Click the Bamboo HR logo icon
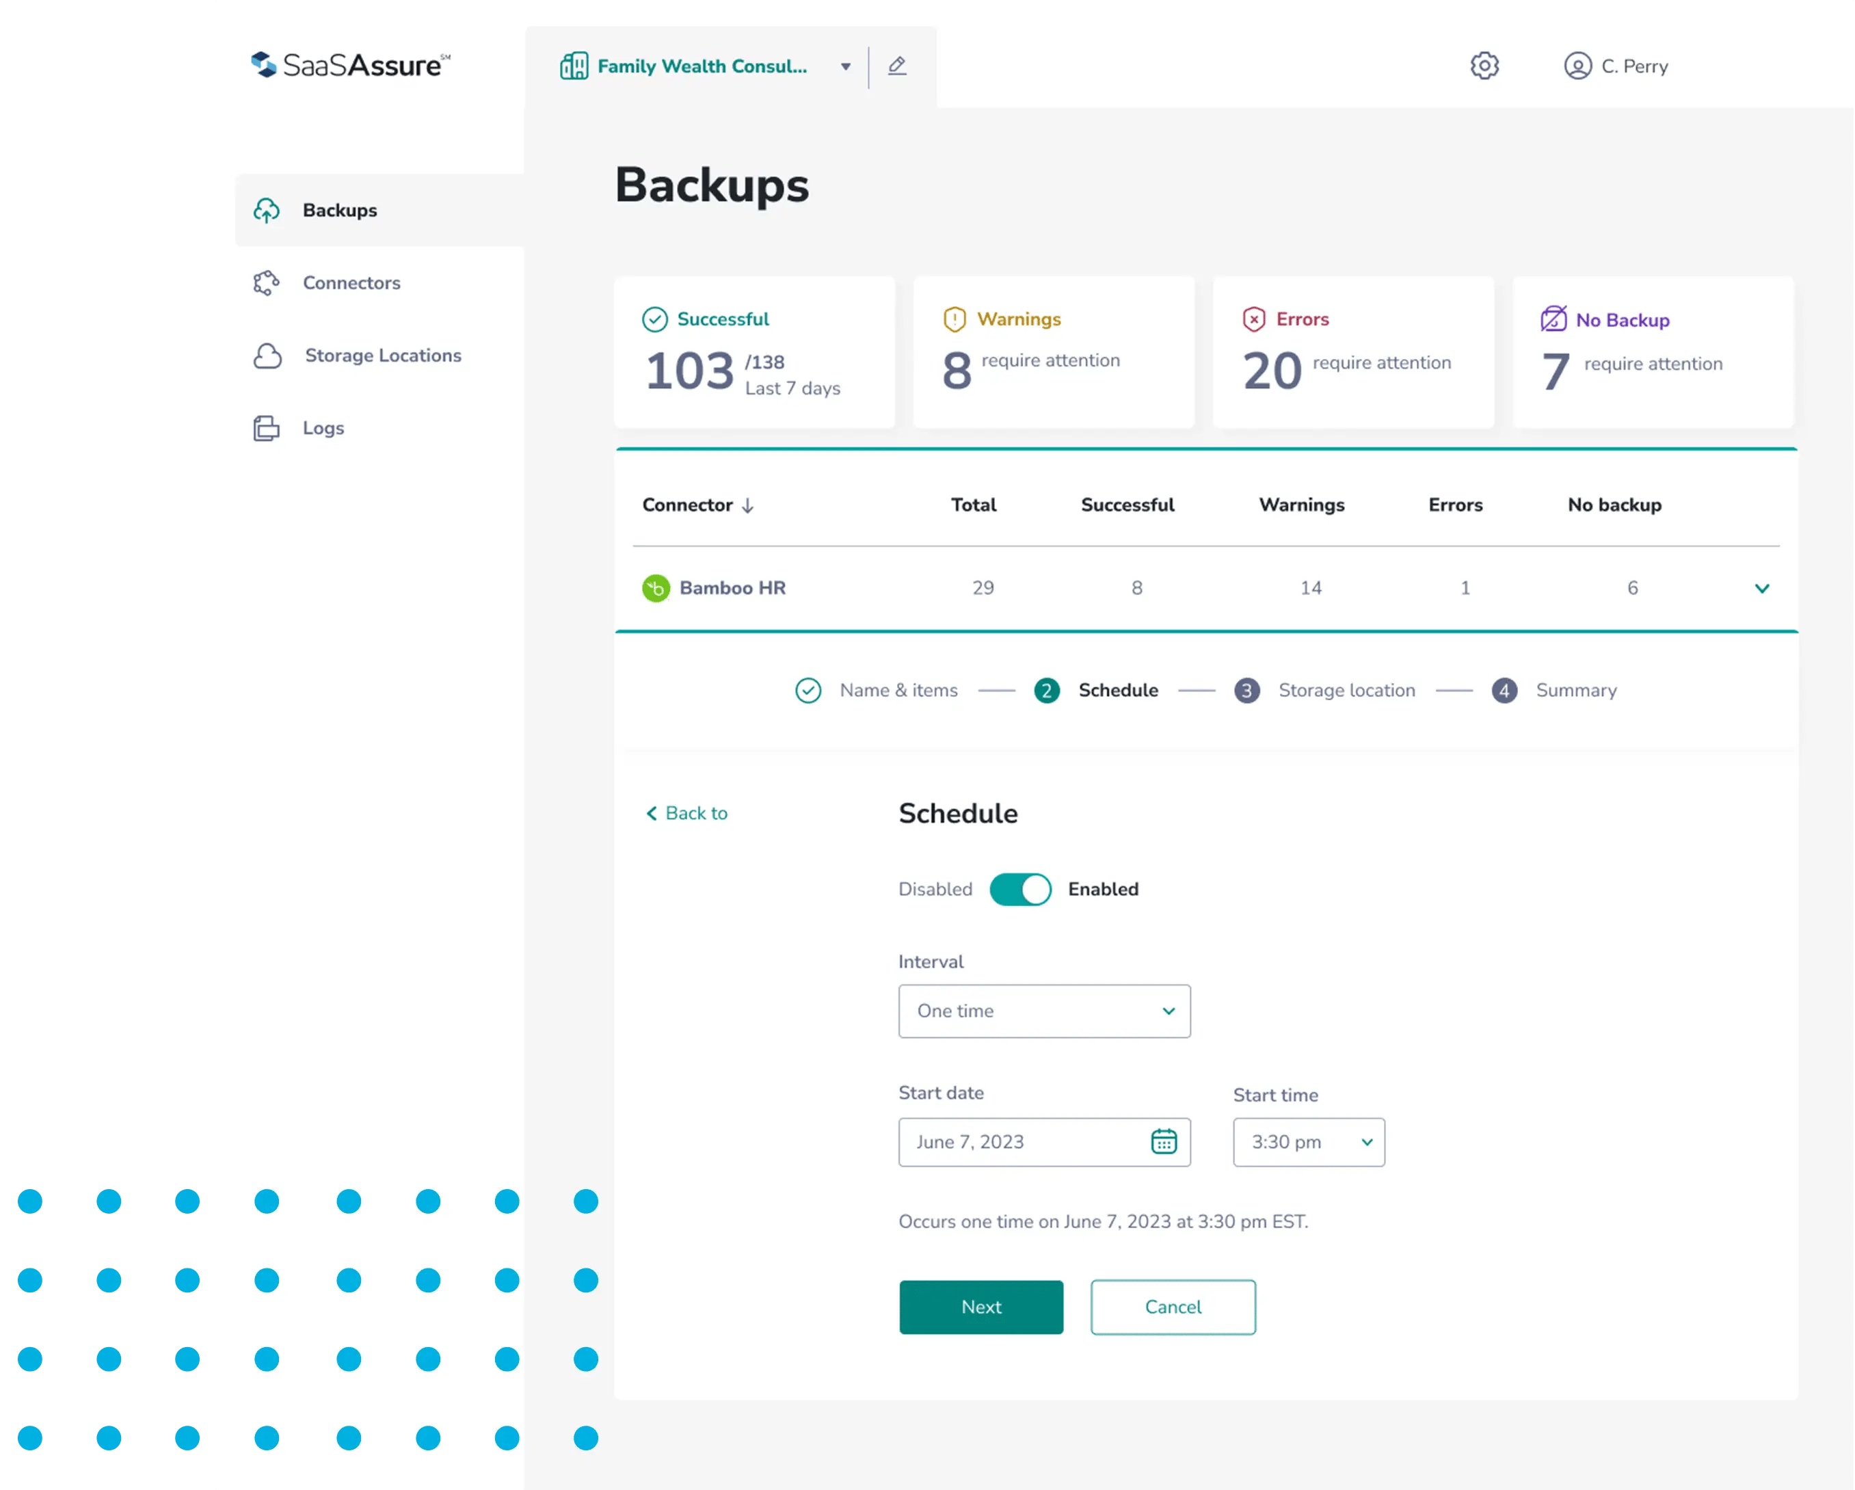This screenshot has height=1490, width=1855. point(656,589)
